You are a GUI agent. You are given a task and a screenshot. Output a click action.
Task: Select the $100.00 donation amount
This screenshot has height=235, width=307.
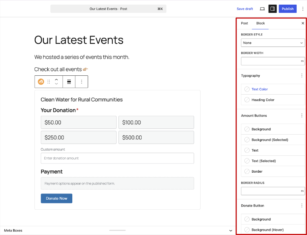click(x=156, y=122)
